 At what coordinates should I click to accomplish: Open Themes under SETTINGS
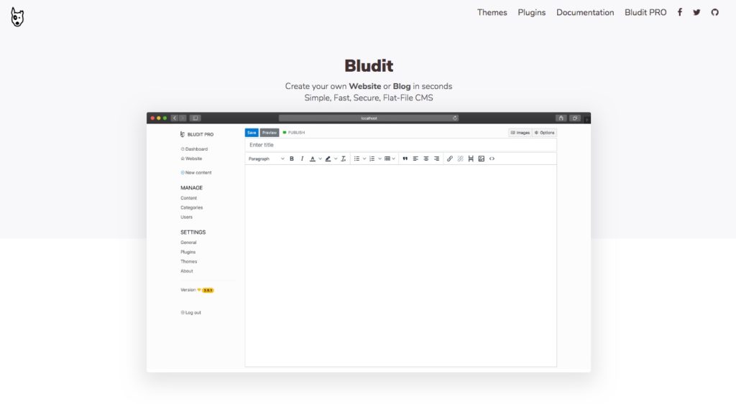click(189, 261)
